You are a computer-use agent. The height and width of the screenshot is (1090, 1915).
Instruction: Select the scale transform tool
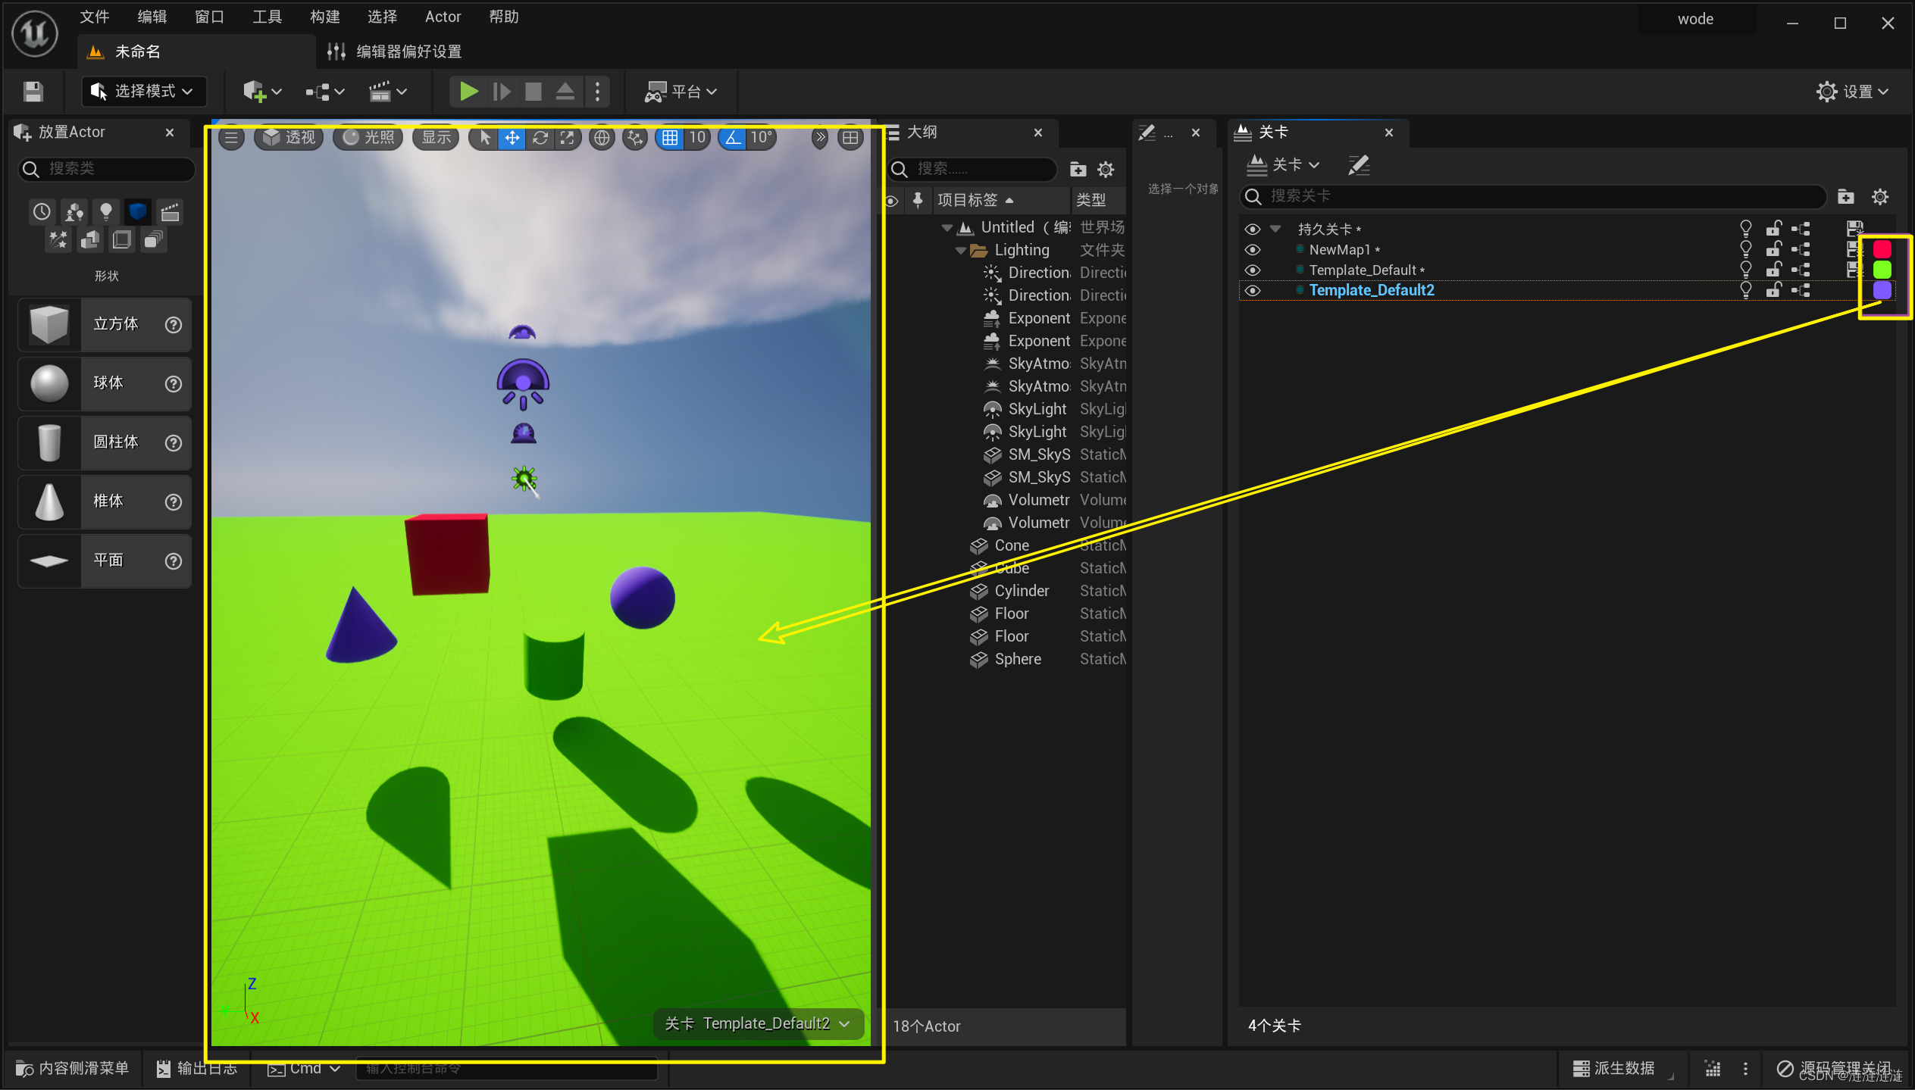click(567, 137)
